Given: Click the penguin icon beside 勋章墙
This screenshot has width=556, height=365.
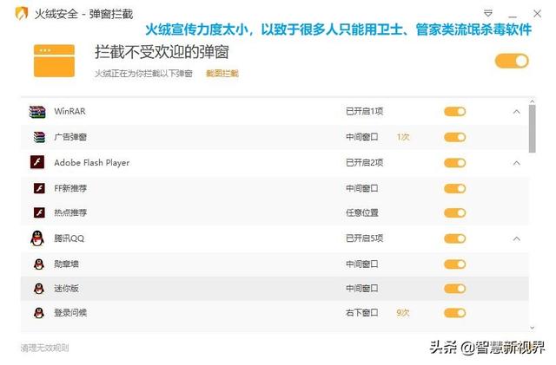Looking at the screenshot, I should click(x=39, y=264).
